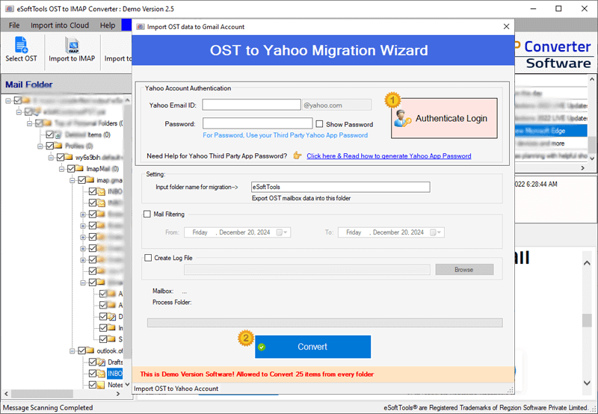598x414 pixels.
Task: Enable the Mail Filtering checkbox
Action: coord(147,214)
